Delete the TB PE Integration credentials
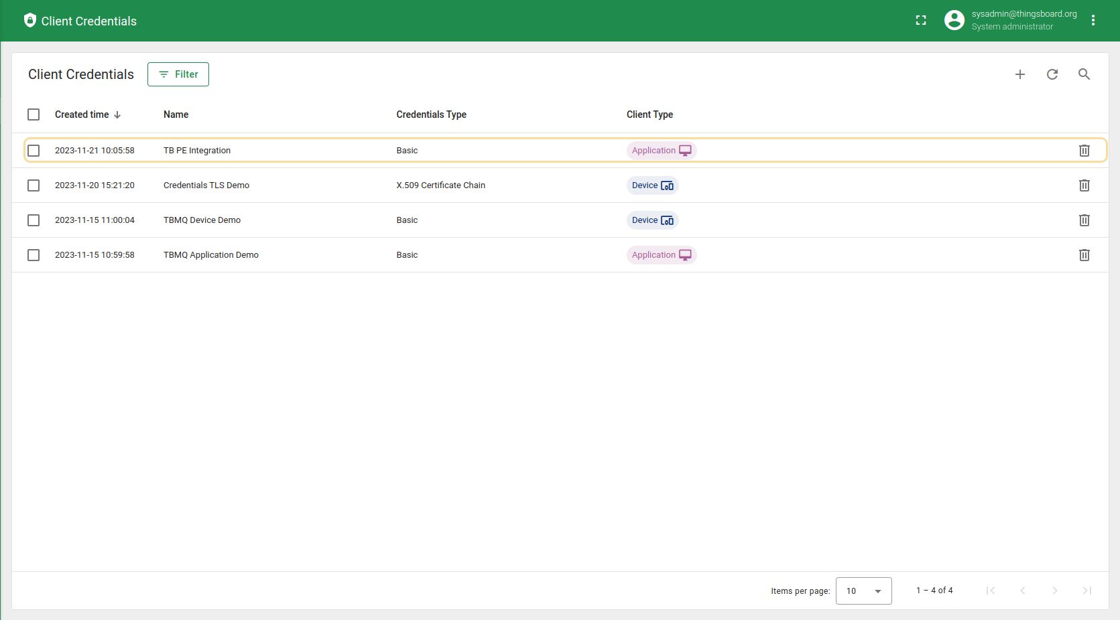 [x=1084, y=151]
